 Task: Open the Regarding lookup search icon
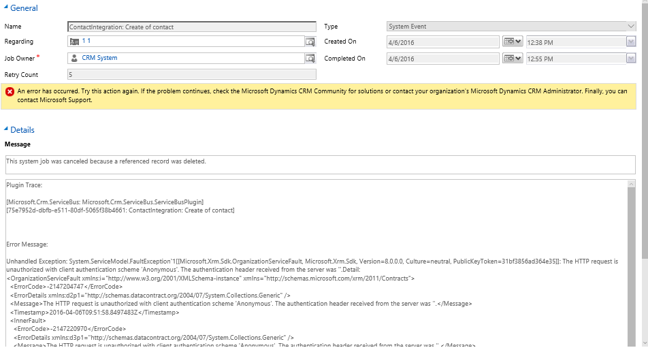point(310,42)
